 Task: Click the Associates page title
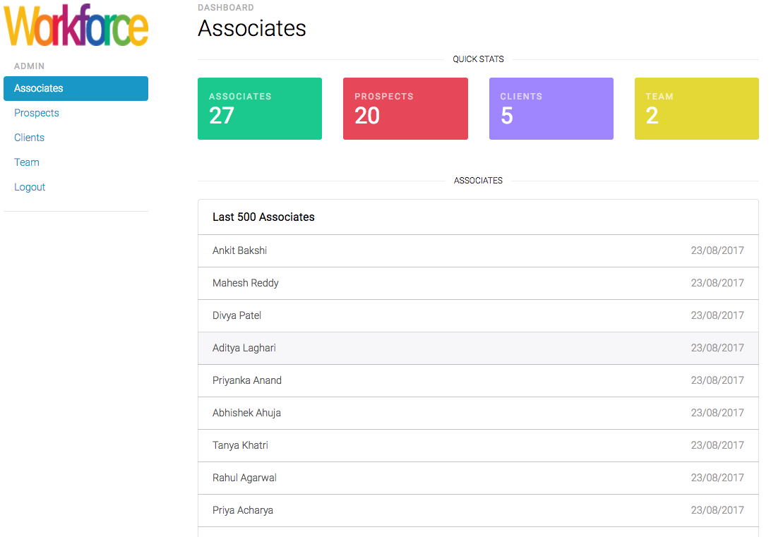pos(252,28)
